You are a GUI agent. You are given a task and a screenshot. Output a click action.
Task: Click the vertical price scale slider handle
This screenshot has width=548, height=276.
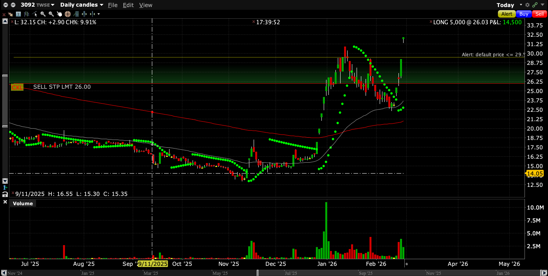5,100
